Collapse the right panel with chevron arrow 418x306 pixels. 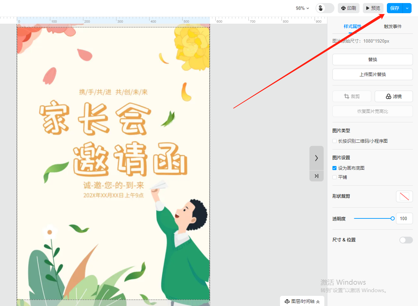coord(317,158)
